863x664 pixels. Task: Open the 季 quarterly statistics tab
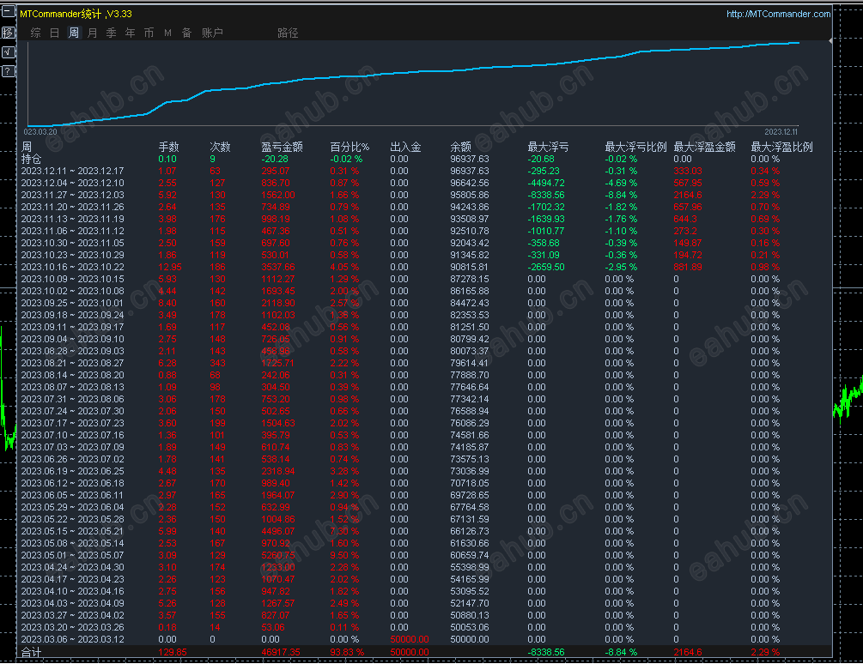click(x=112, y=33)
